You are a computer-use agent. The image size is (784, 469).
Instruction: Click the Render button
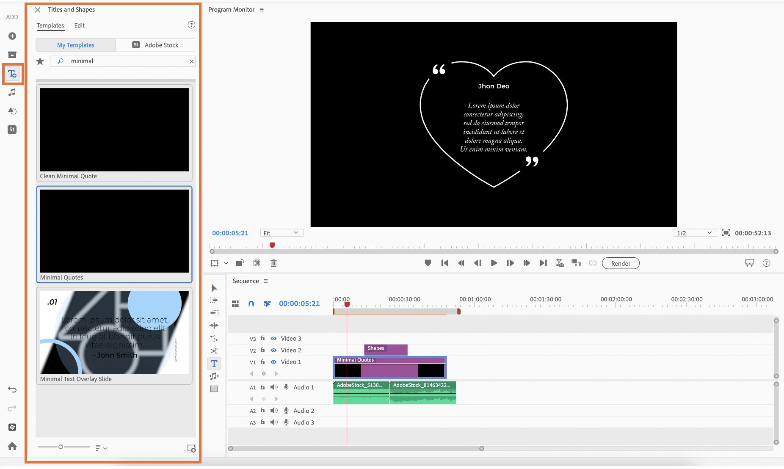[621, 264]
